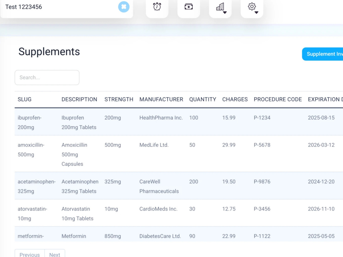343x257 pixels.
Task: Go to Previous page of supplements
Action: pos(30,254)
